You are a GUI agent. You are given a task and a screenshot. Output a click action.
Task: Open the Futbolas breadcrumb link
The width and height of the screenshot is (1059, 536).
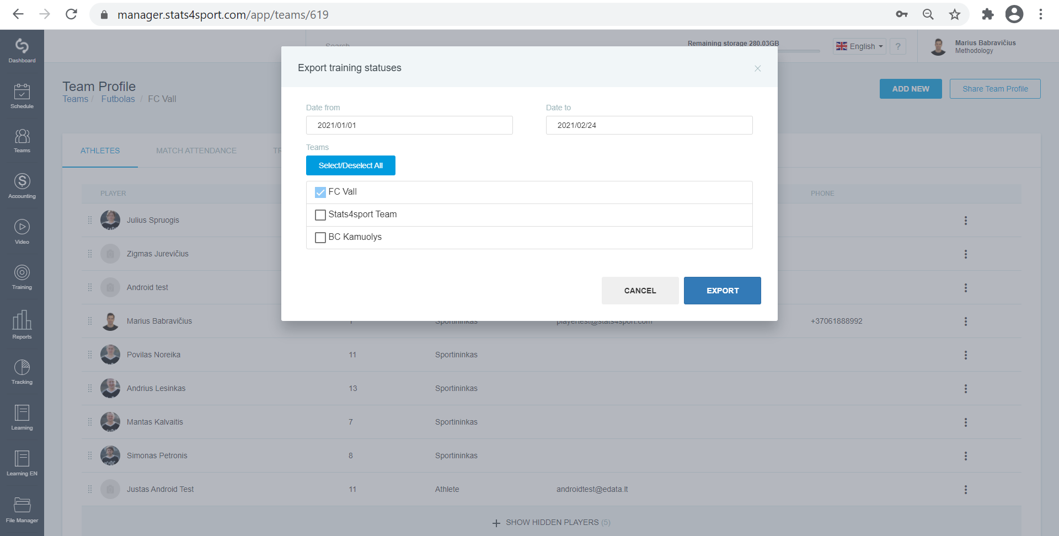coord(118,99)
